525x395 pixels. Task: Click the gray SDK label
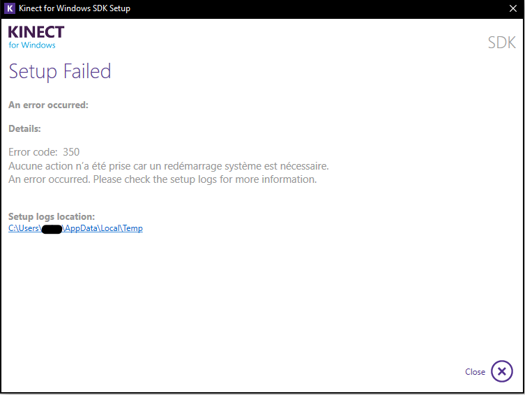501,43
